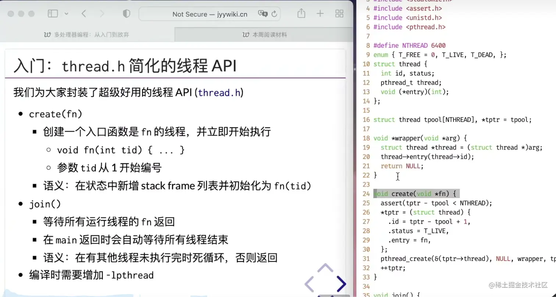Viewport: 556px width, 297px height.
Task: Click the #include <pthread.h> line in the code editor
Action: coord(409,27)
